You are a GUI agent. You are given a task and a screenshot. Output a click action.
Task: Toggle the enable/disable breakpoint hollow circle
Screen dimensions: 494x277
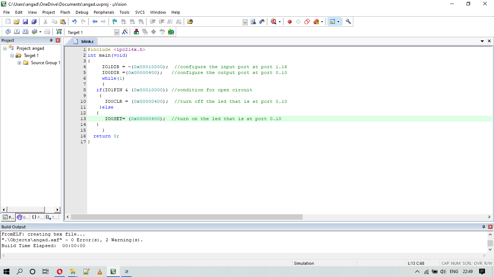[298, 22]
